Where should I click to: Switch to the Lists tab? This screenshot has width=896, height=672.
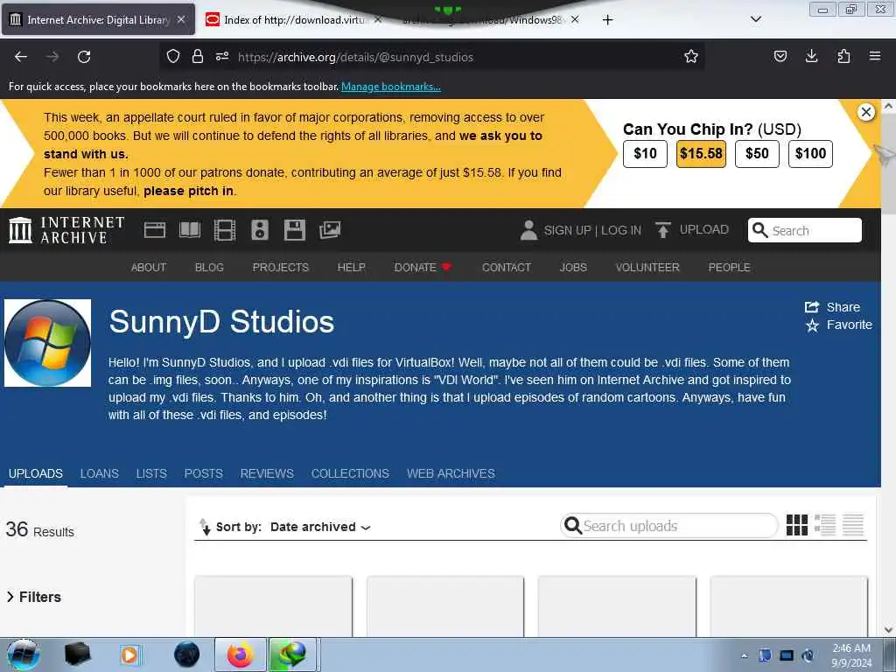click(151, 473)
